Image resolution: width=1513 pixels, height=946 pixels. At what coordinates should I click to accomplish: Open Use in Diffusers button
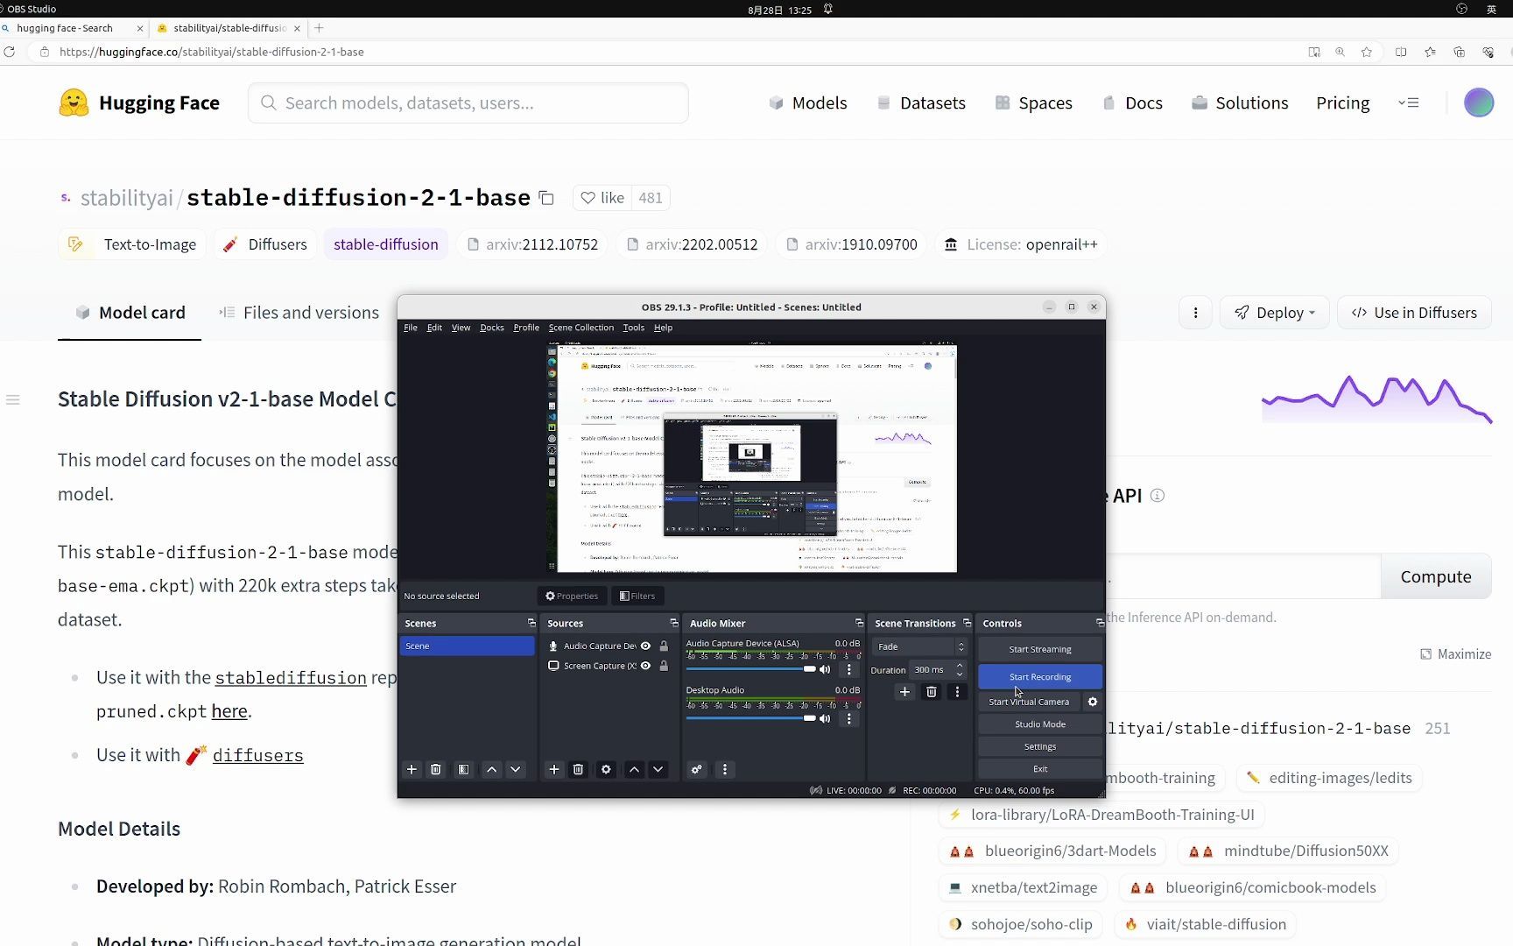coord(1414,313)
